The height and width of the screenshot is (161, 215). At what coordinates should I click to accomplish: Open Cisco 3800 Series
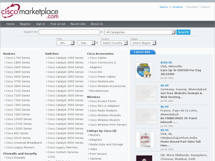click(x=18, y=86)
